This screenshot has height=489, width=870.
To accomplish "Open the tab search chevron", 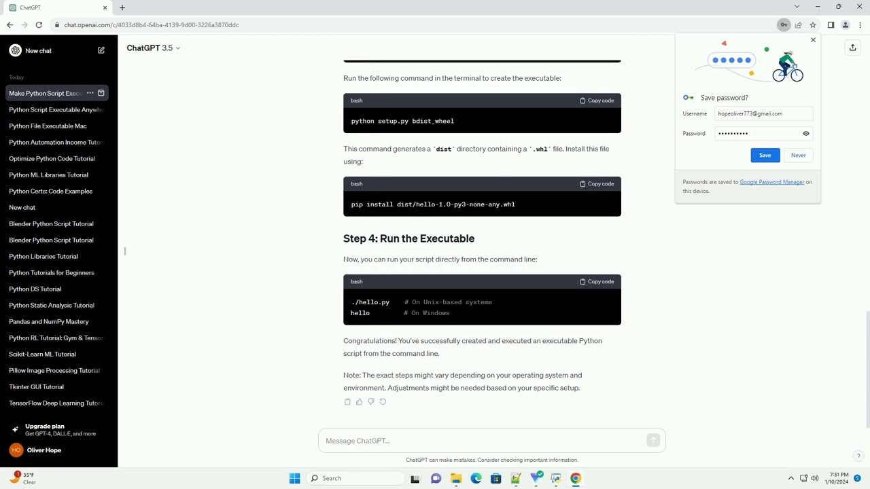I will (x=797, y=7).
